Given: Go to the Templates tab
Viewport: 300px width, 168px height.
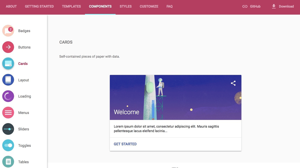Looking at the screenshot, I should [x=71, y=6].
